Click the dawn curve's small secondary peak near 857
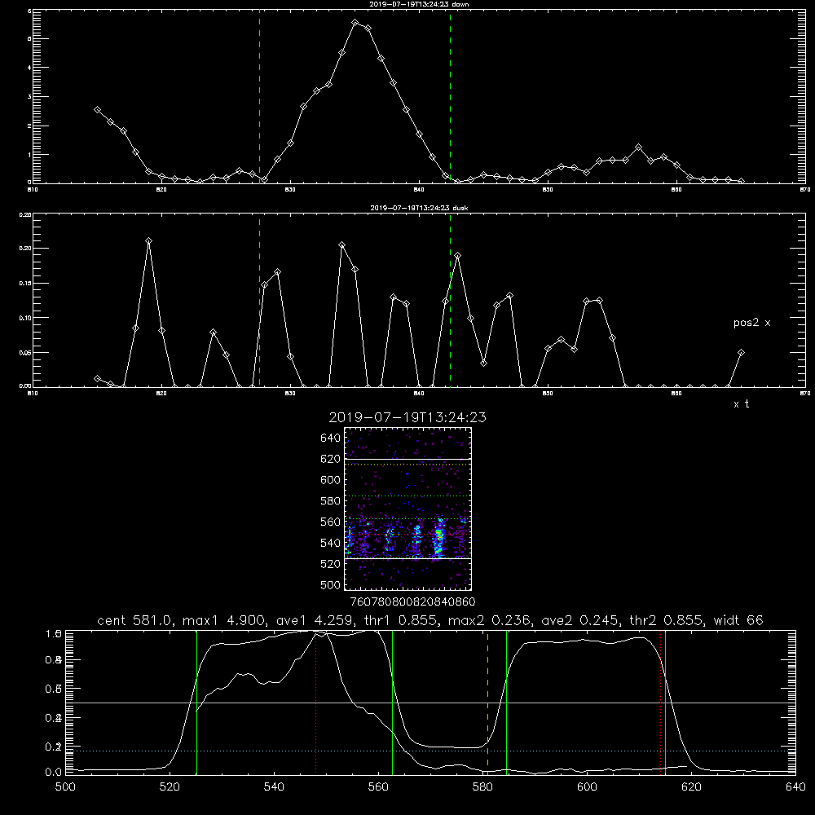The height and width of the screenshot is (815, 815). [638, 148]
